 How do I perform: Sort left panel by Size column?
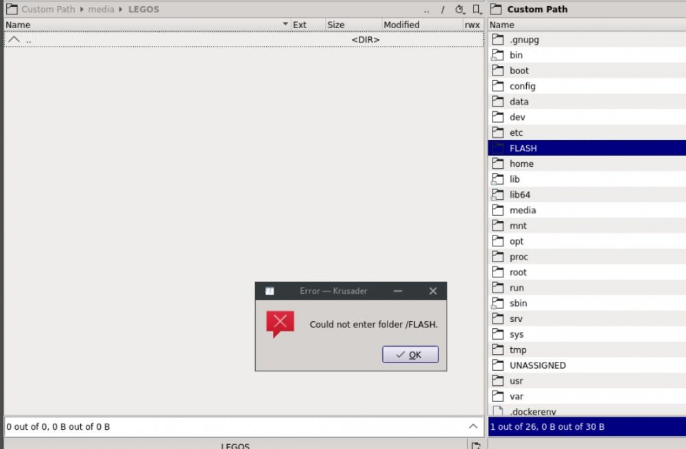[x=353, y=25]
